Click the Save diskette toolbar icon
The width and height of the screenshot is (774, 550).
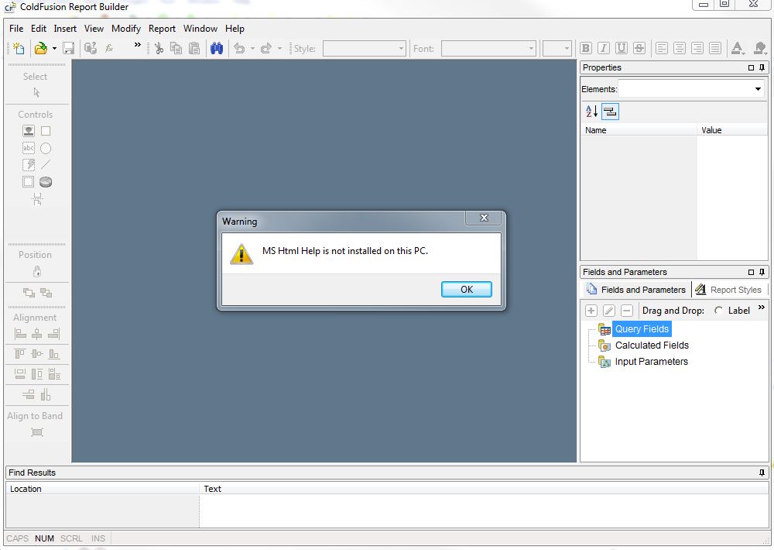[x=69, y=48]
